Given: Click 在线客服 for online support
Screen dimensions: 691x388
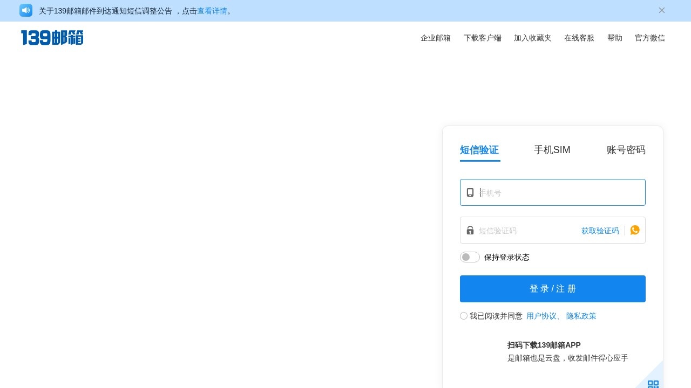Looking at the screenshot, I should 579,38.
